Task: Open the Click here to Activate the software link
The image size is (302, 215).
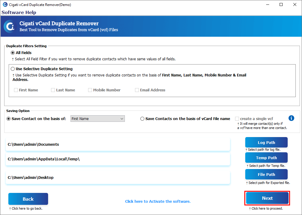Action: click(158, 201)
